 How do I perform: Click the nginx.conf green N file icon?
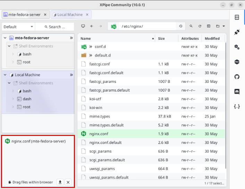coord(84,134)
